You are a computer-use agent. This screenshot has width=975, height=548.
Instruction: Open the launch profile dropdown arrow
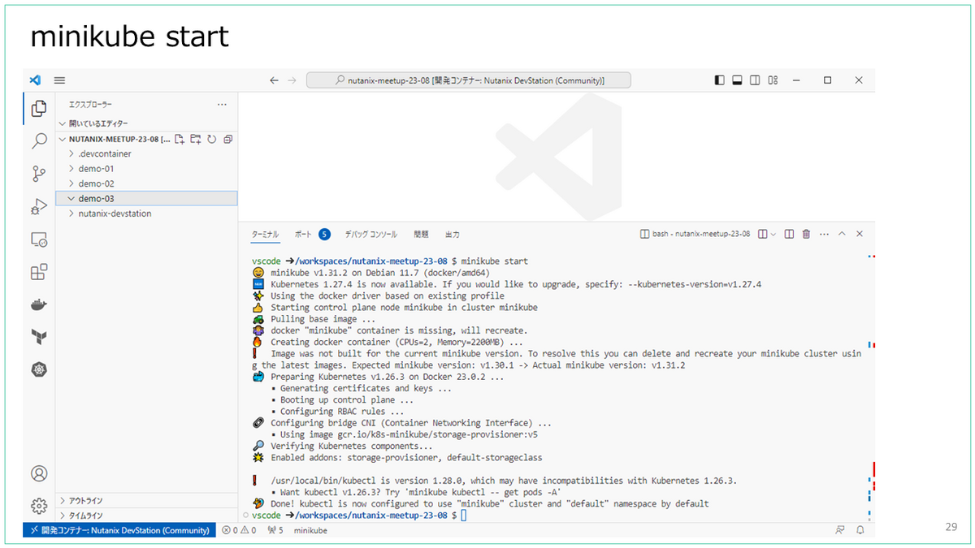pos(773,234)
